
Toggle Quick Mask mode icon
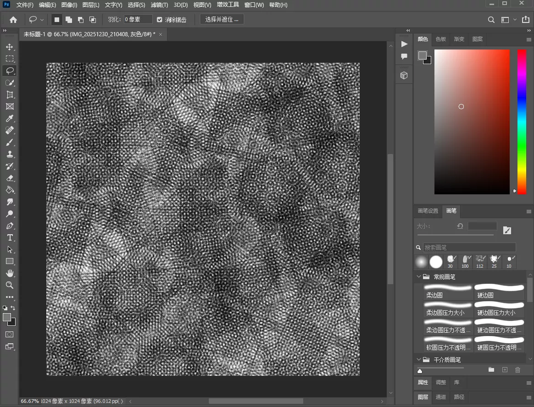coord(10,335)
